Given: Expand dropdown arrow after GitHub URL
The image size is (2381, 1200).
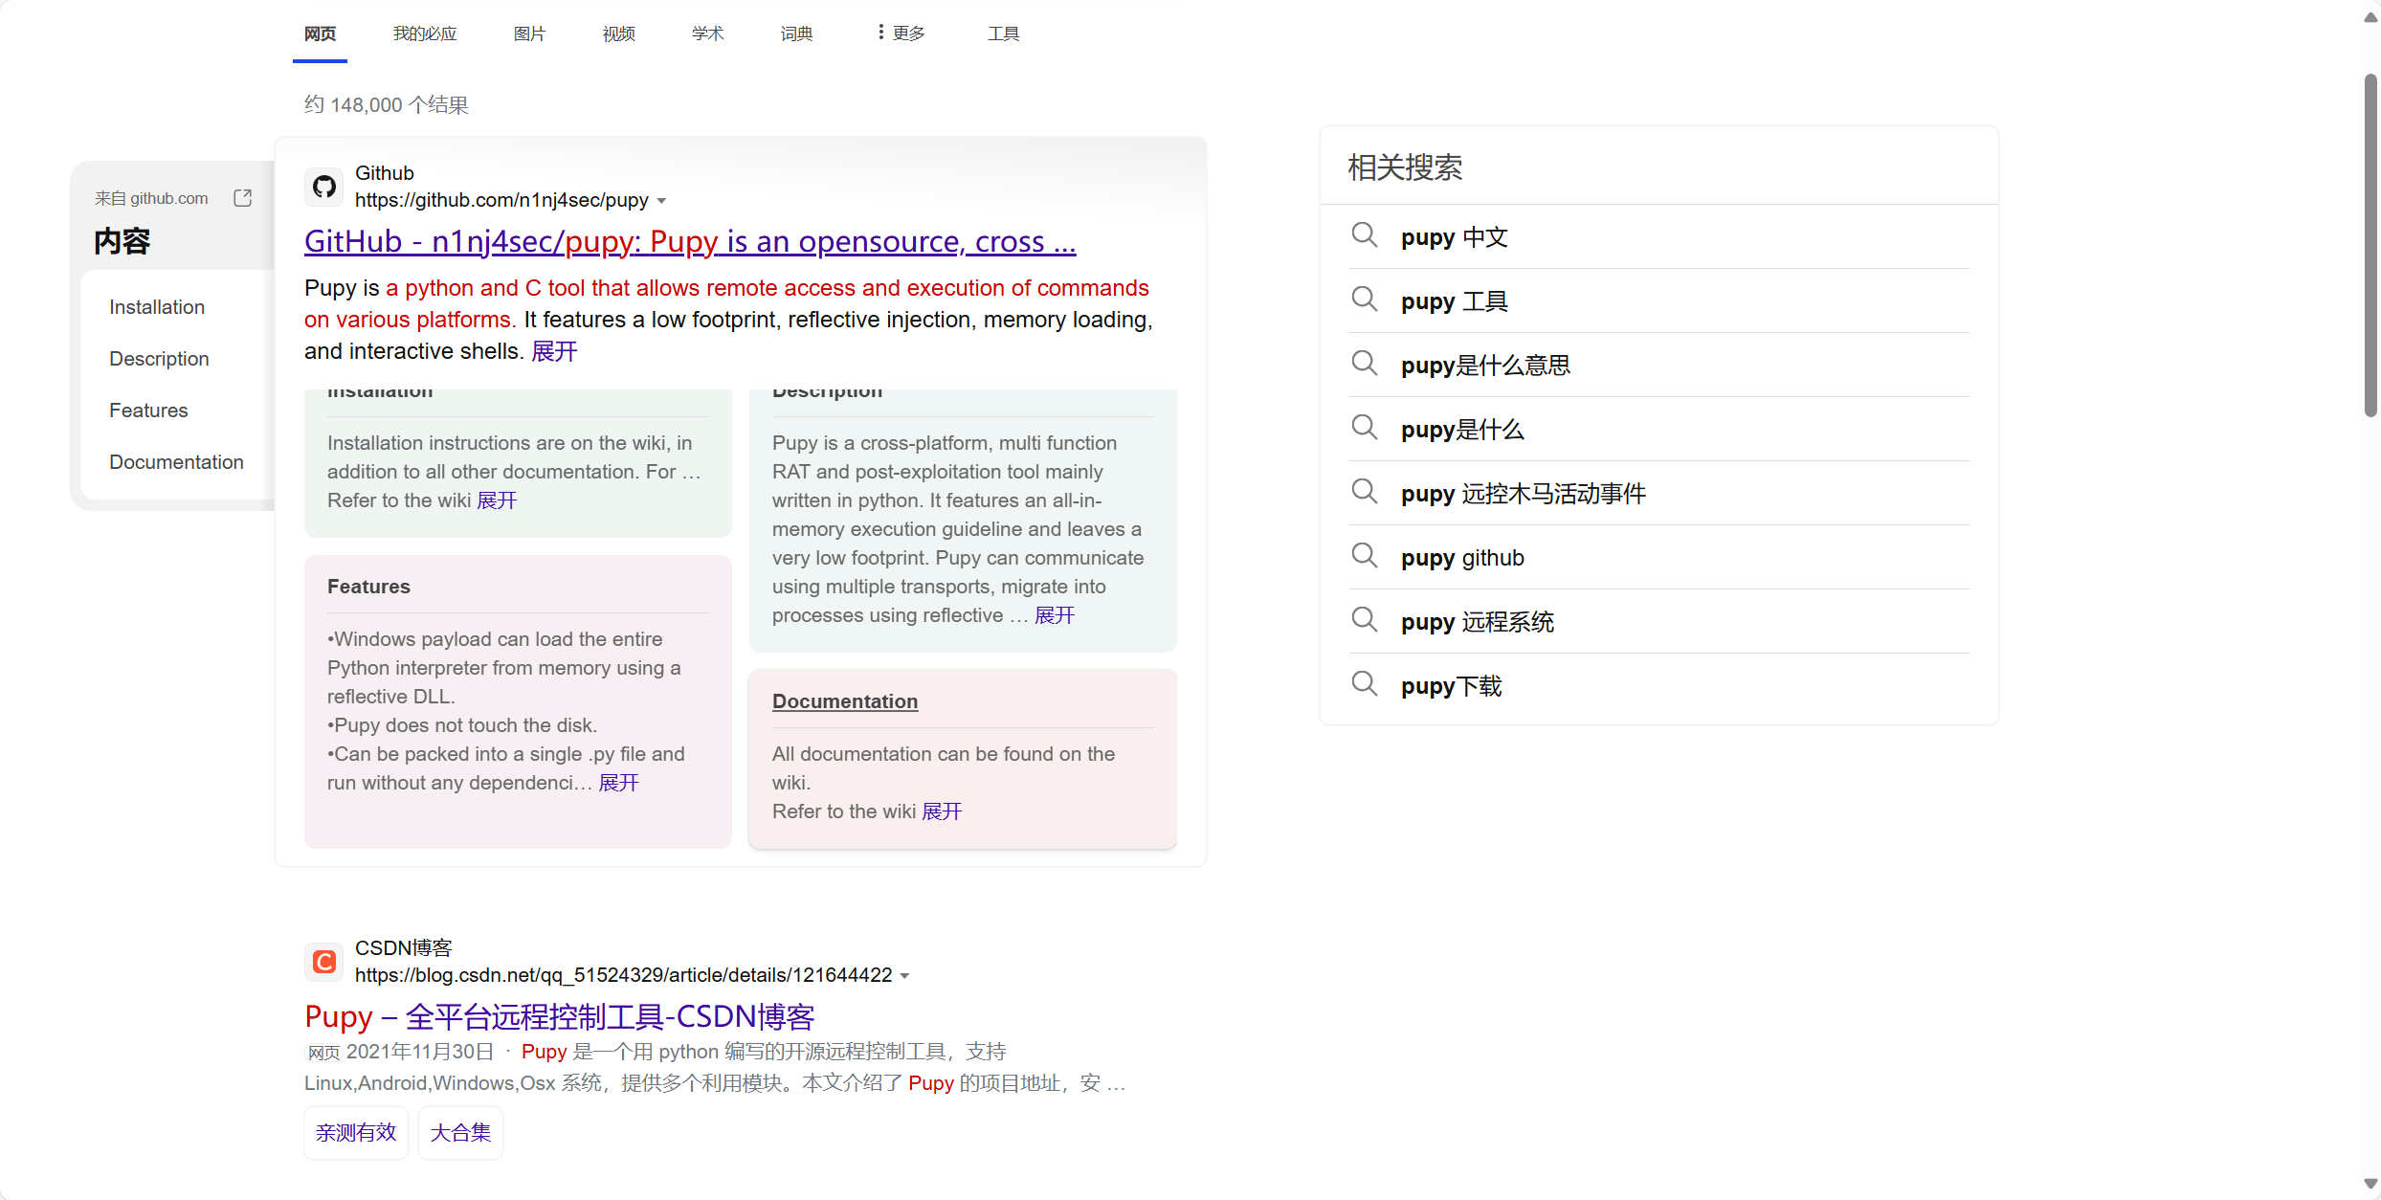Looking at the screenshot, I should (x=661, y=201).
